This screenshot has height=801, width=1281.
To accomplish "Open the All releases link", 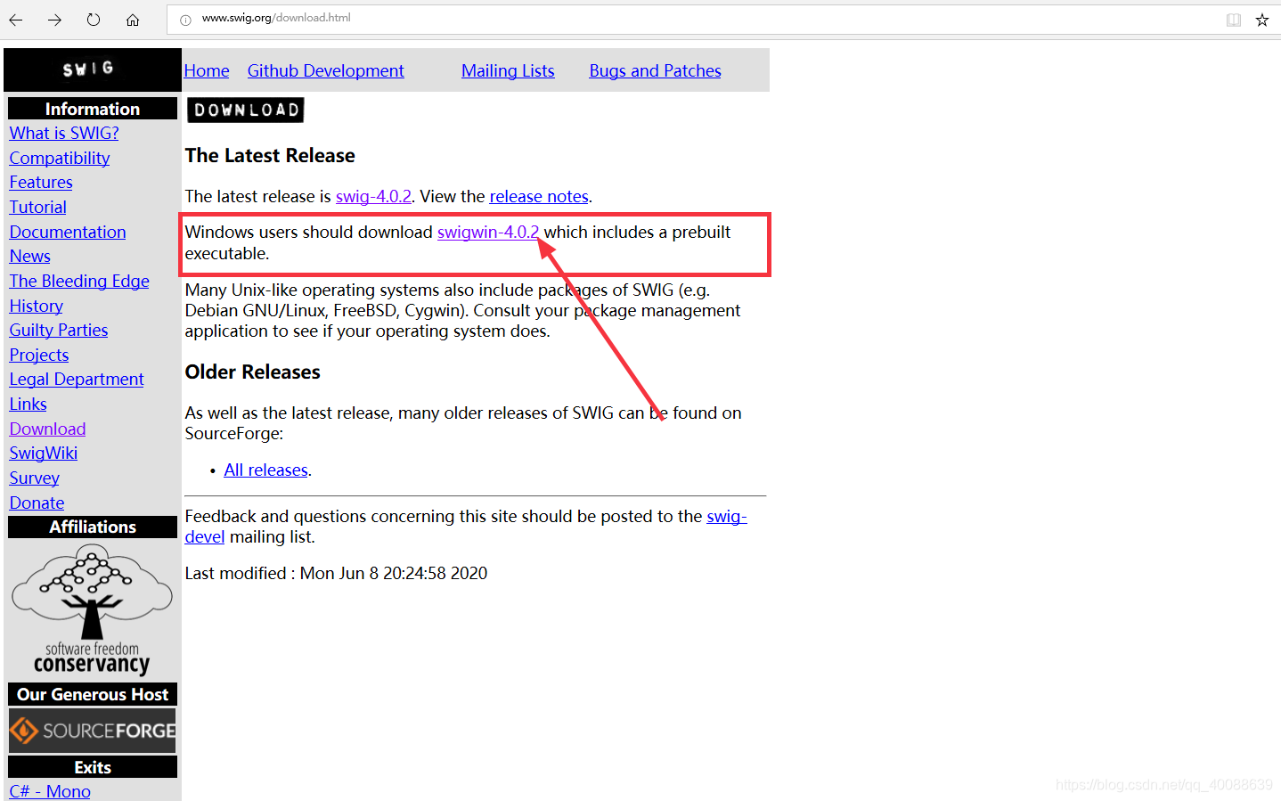I will (x=265, y=470).
